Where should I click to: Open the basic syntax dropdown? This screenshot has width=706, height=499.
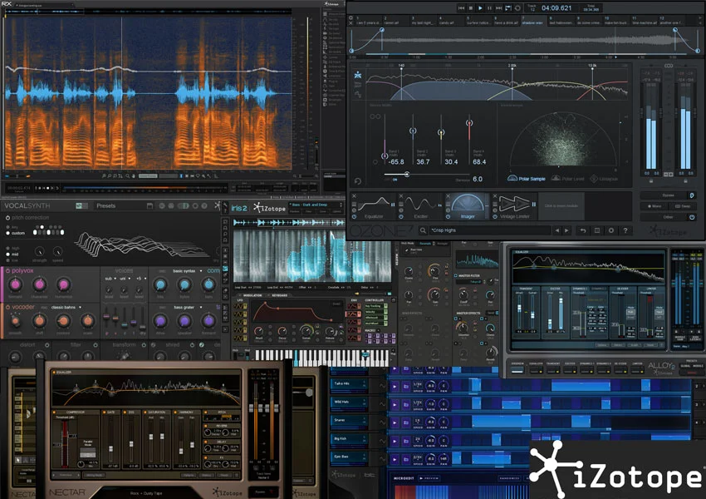188,271
